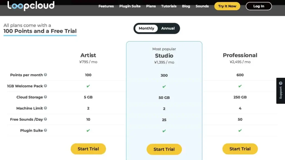This screenshot has width=285, height=160.
Task: Start Trial for the Professional plan
Action: coord(240,149)
